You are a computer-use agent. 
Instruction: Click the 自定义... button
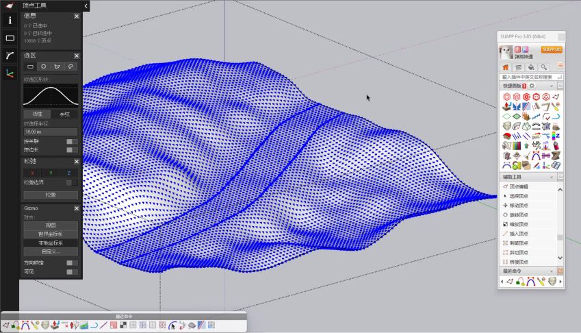pyautogui.click(x=51, y=251)
